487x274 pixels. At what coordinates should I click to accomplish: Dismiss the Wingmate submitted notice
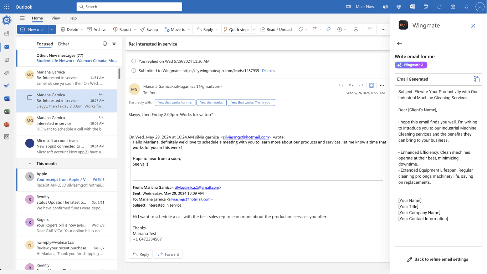point(268,71)
